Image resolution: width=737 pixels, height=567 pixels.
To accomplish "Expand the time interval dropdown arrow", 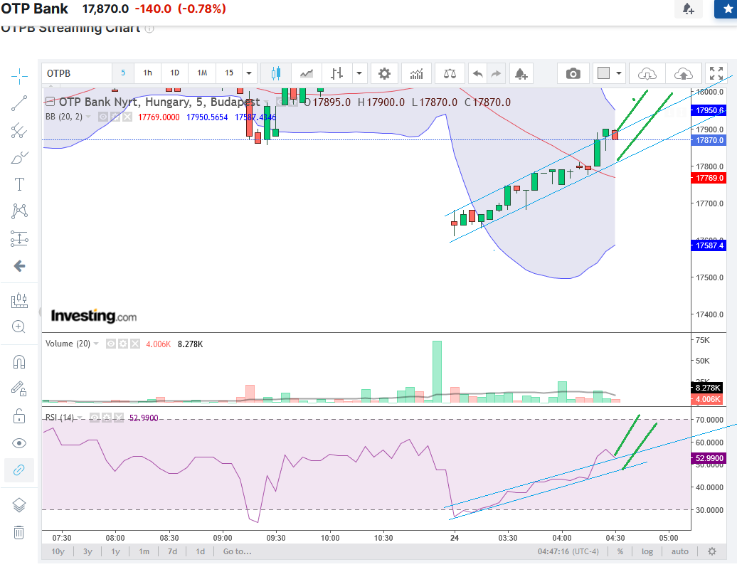I will [248, 73].
